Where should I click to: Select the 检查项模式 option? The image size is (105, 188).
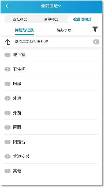pyautogui.click(x=82, y=19)
